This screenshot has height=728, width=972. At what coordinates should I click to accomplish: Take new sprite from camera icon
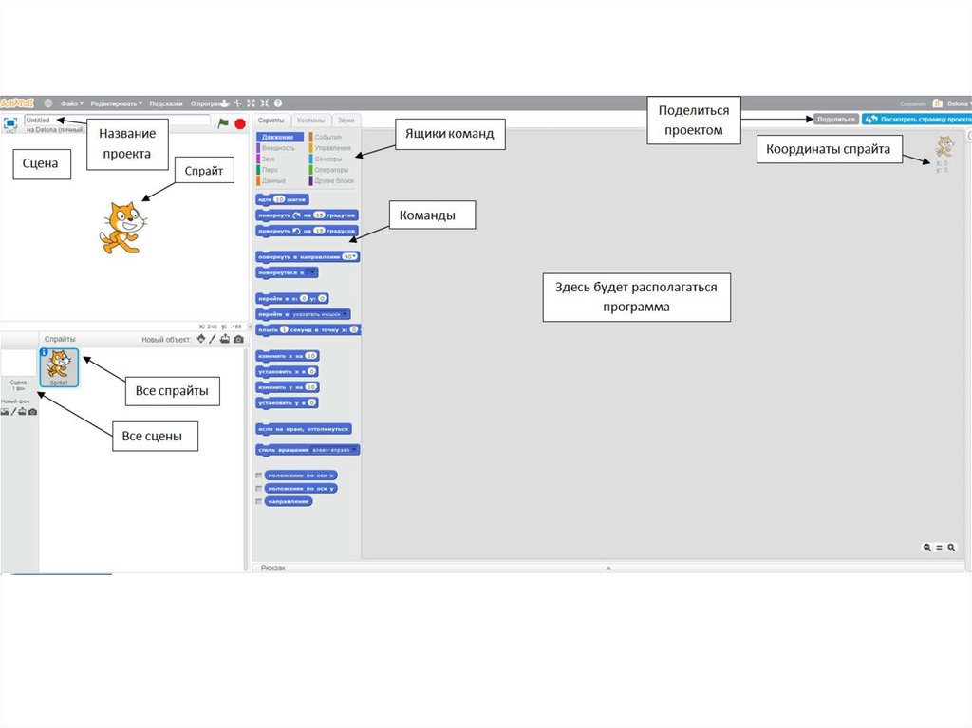point(238,339)
